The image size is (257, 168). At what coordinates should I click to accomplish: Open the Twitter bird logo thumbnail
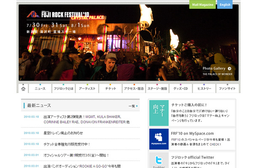click(159, 160)
